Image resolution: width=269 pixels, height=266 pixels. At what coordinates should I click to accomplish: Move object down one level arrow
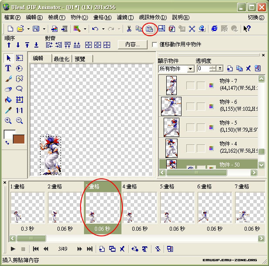18,45
